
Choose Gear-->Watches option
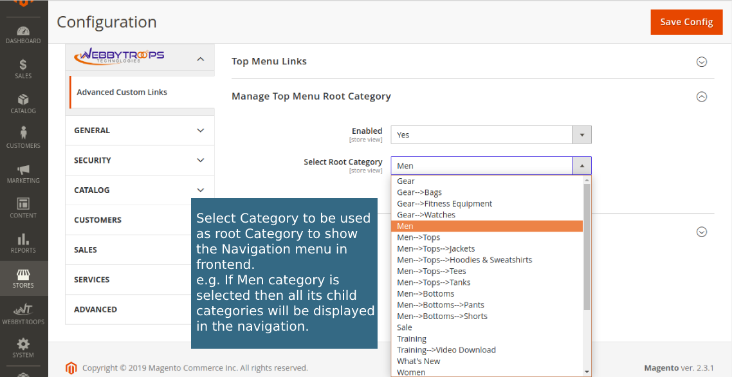(487, 215)
